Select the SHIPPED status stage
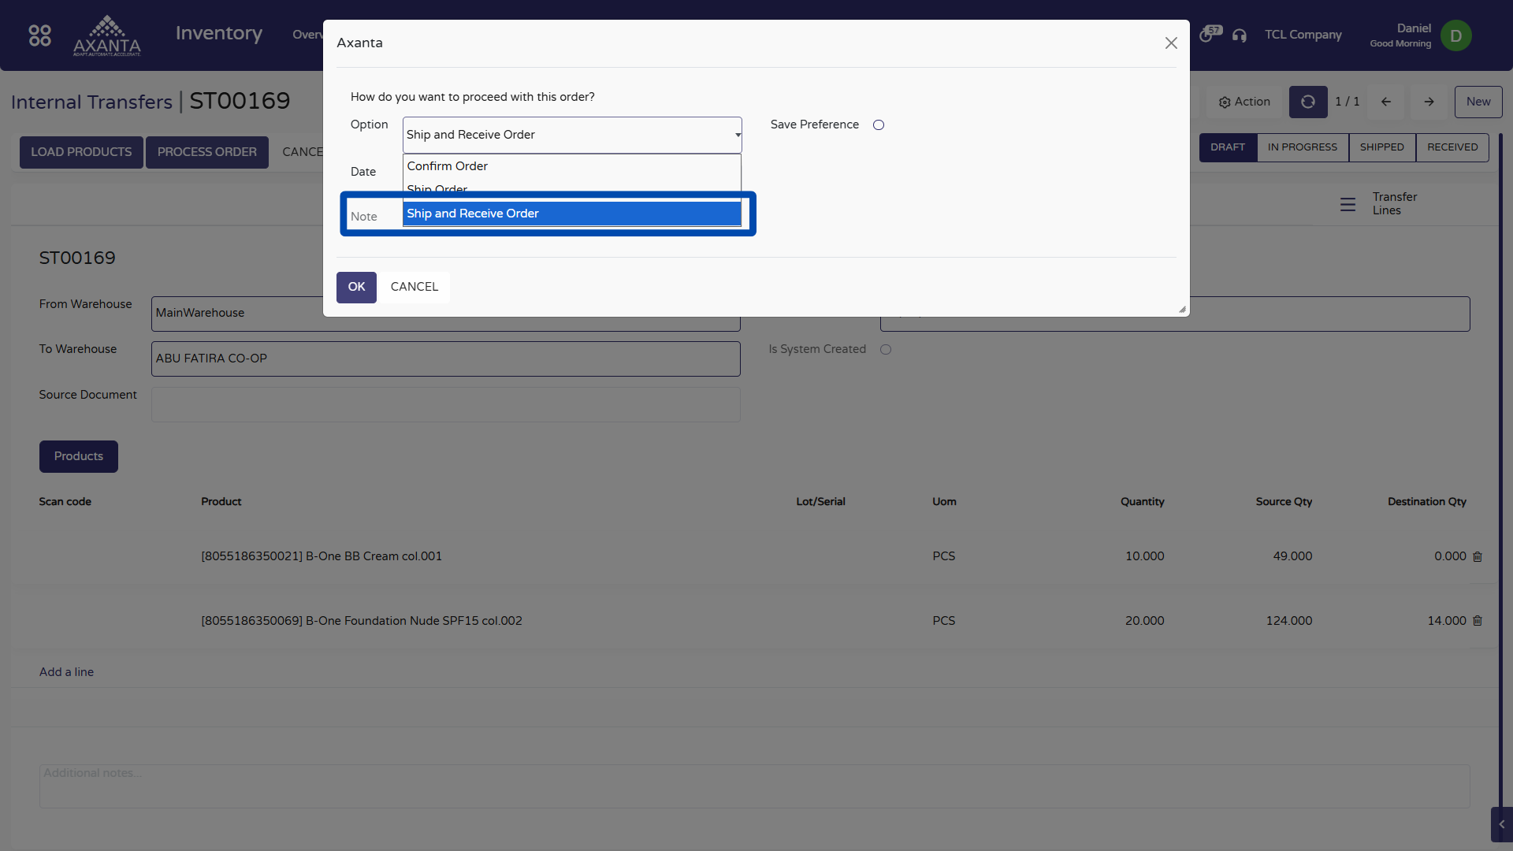 [1381, 147]
